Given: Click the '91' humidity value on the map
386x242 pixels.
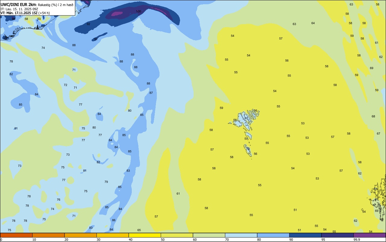Looking at the screenshot, I should (x=96, y=39).
